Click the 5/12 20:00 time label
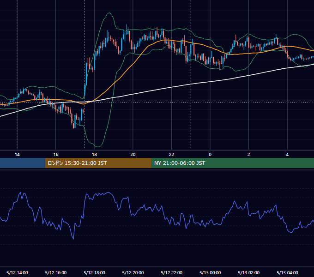Viewport: 314px width, 277px height. point(133,272)
